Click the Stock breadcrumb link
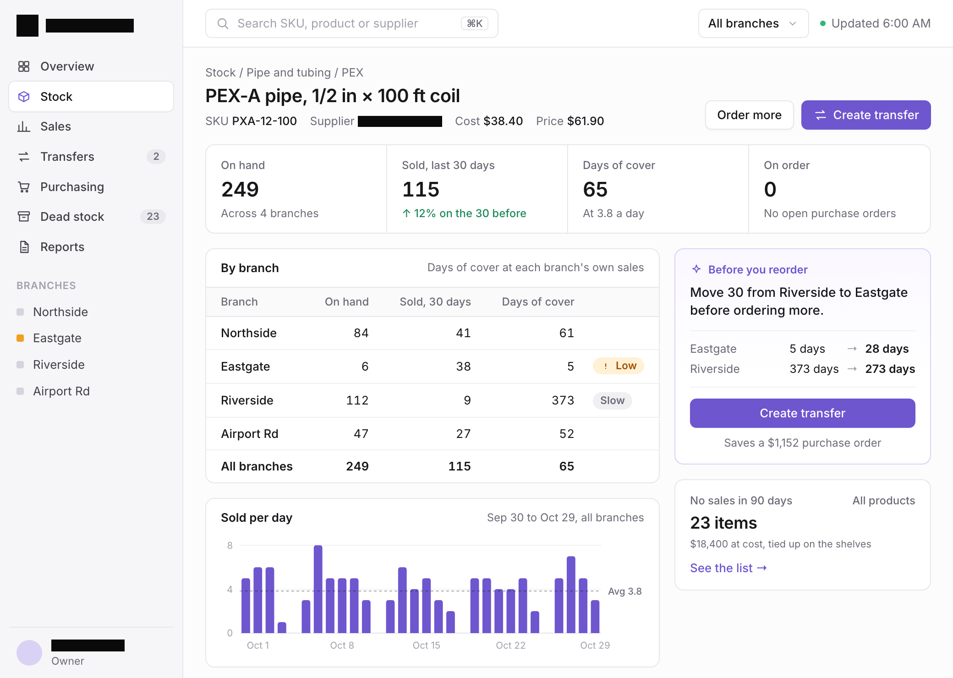The width and height of the screenshot is (953, 678). [220, 72]
